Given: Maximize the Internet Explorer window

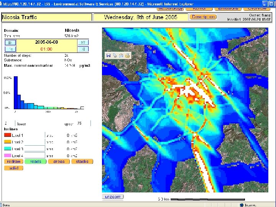Looking at the screenshot, I should coord(271,3).
